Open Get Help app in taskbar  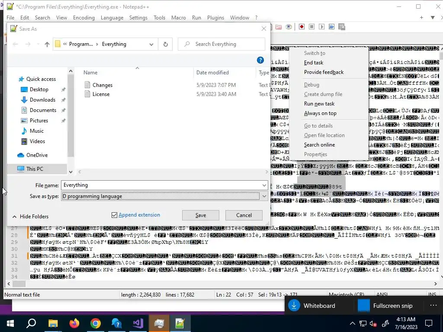(x=116, y=323)
